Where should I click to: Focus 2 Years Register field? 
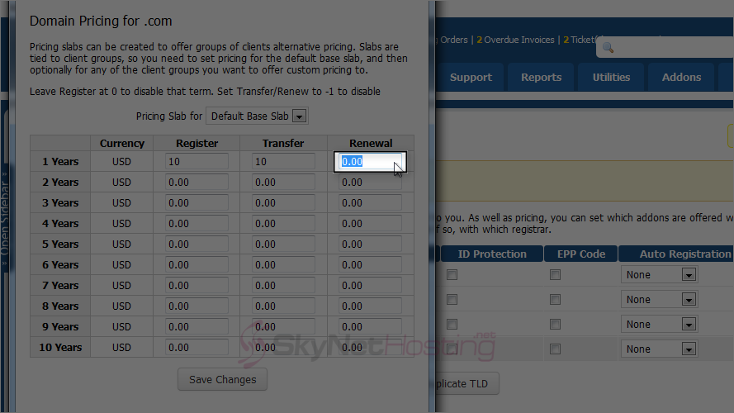pos(197,183)
